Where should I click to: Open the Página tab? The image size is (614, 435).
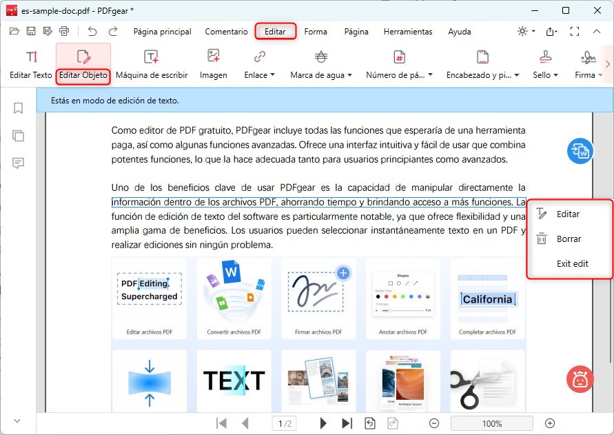[356, 31]
